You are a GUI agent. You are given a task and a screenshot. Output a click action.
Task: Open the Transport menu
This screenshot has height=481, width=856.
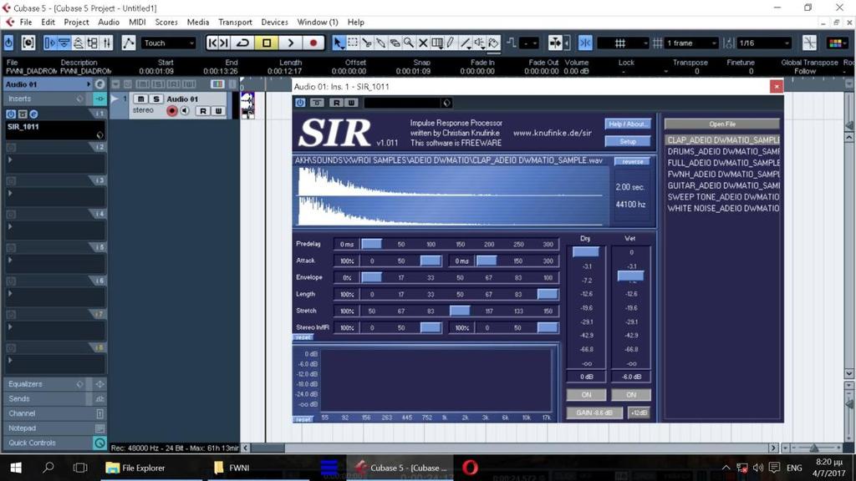click(x=235, y=23)
